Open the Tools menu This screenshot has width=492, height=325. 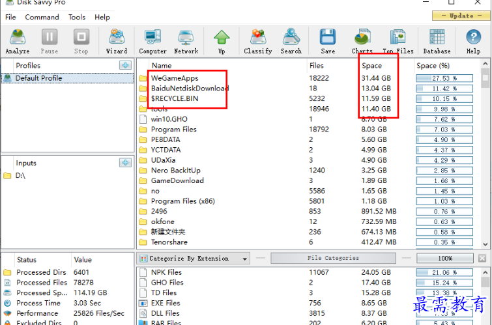[77, 17]
